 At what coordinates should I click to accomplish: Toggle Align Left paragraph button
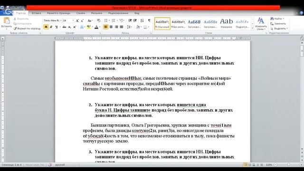[x=106, y=27]
